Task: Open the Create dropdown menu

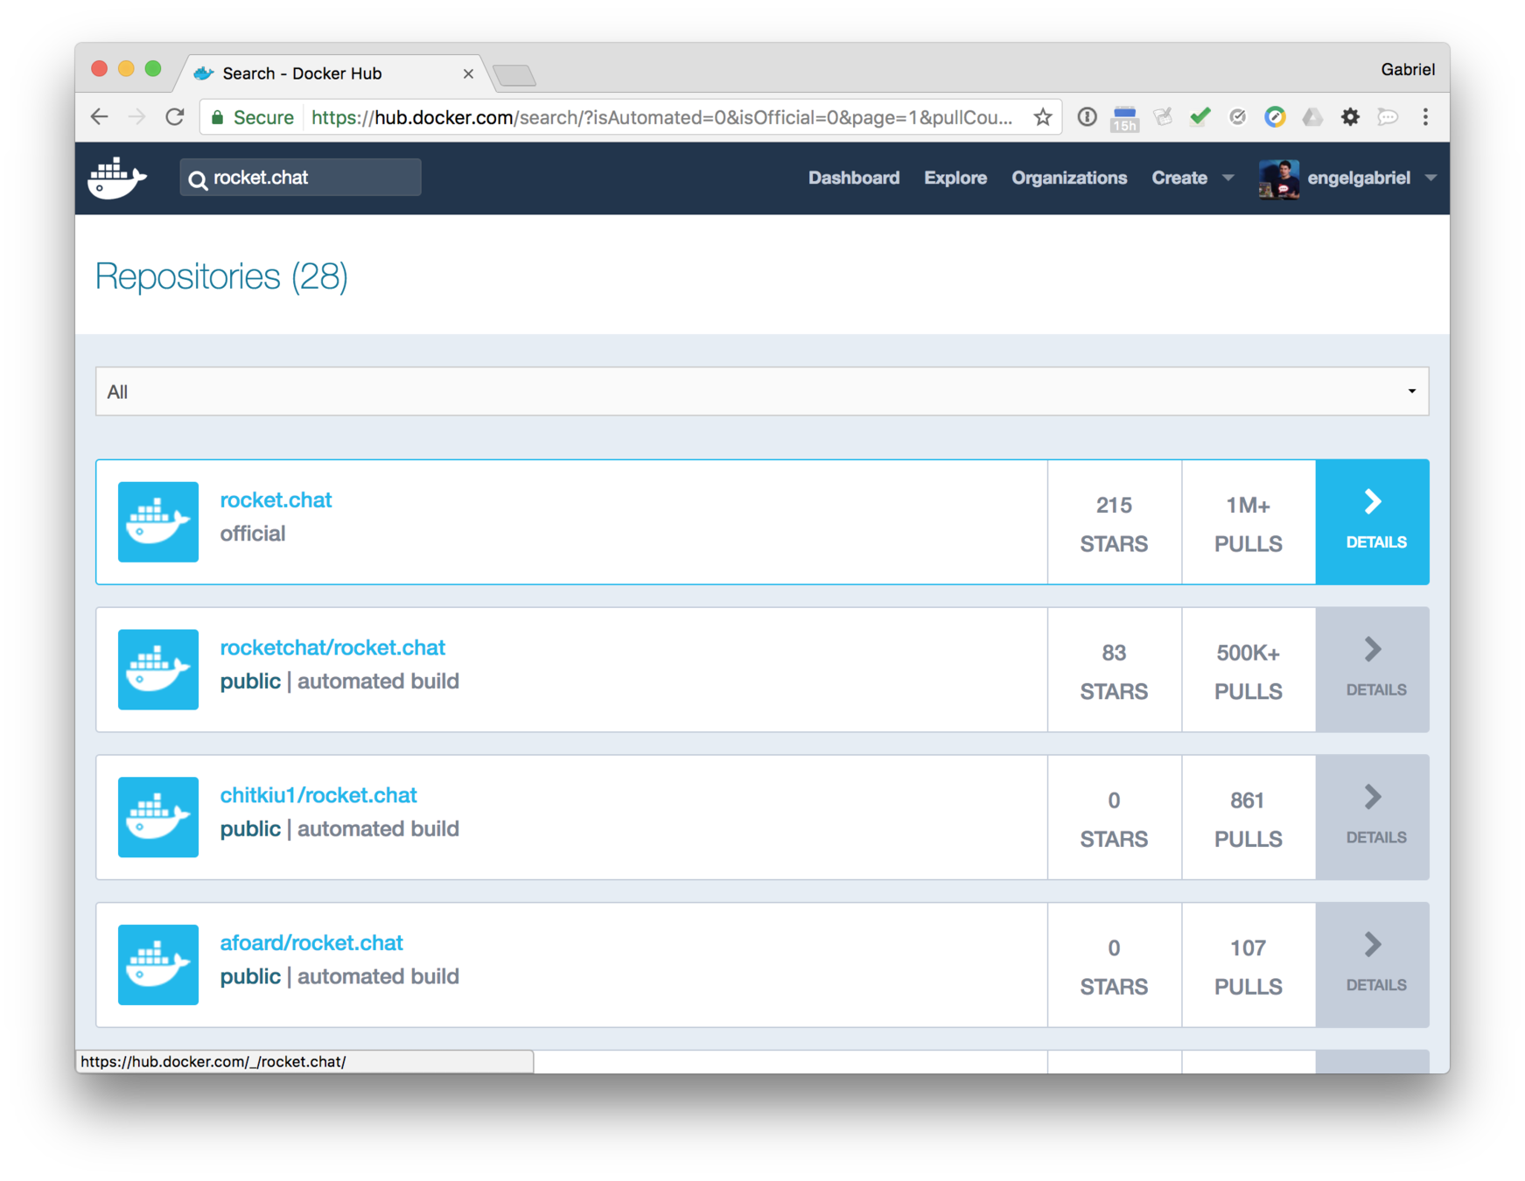Action: point(1192,178)
